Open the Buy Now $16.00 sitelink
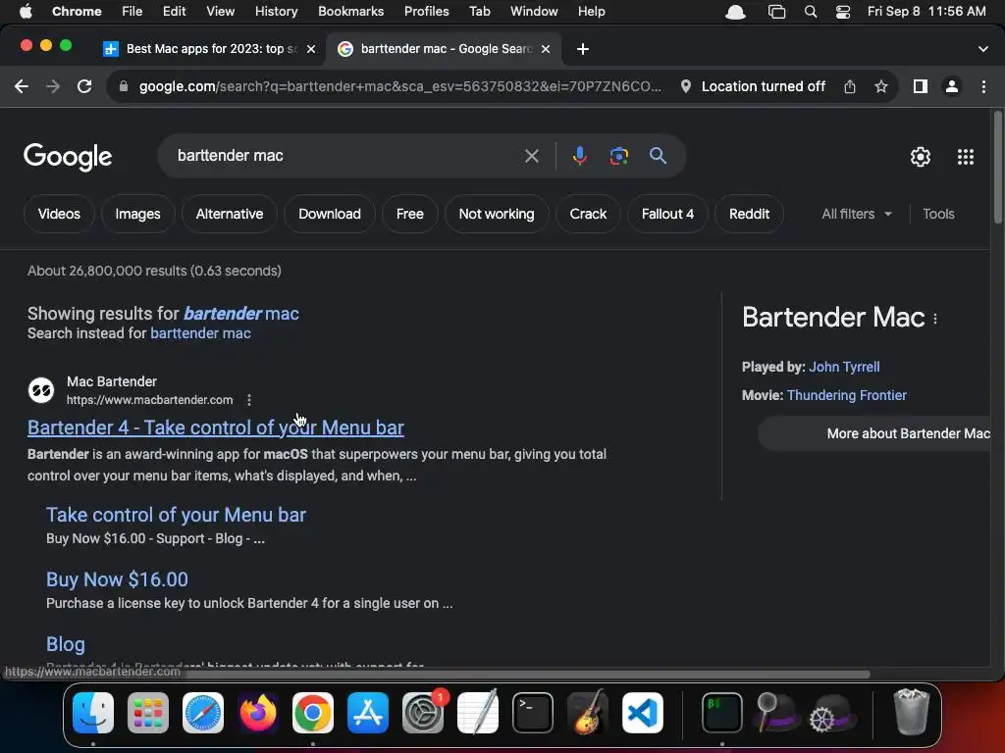The image size is (1005, 753). pos(117,579)
